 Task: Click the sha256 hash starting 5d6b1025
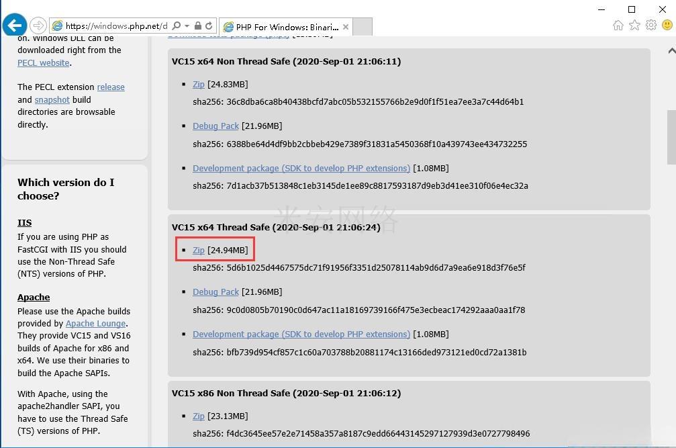[376, 268]
